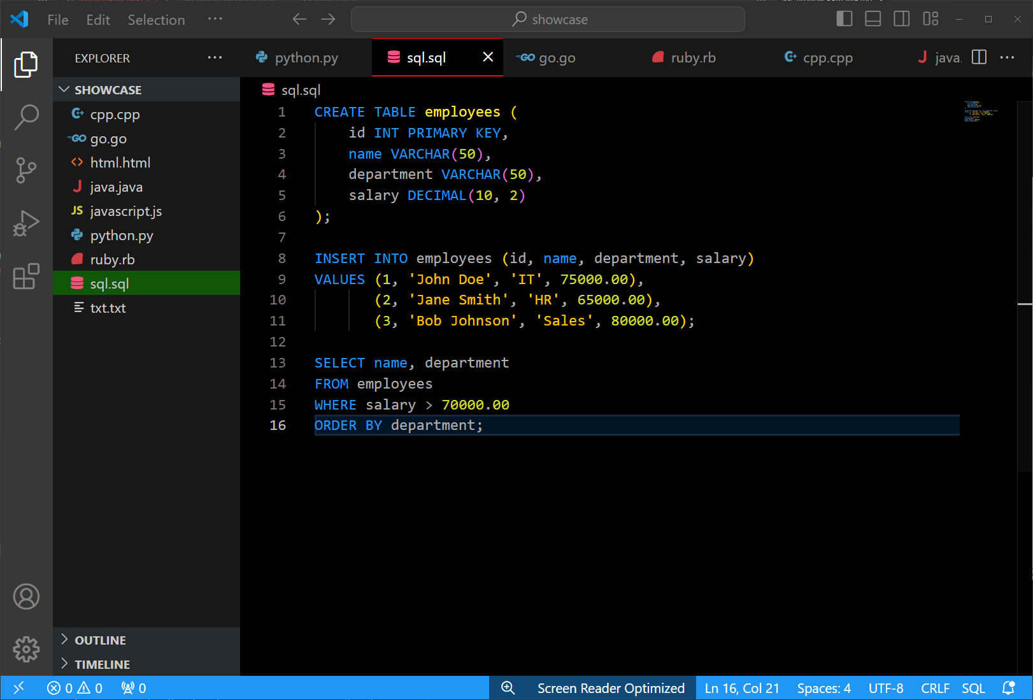The height and width of the screenshot is (700, 1033).
Task: Select sql.sql in the explorer
Action: coord(146,283)
